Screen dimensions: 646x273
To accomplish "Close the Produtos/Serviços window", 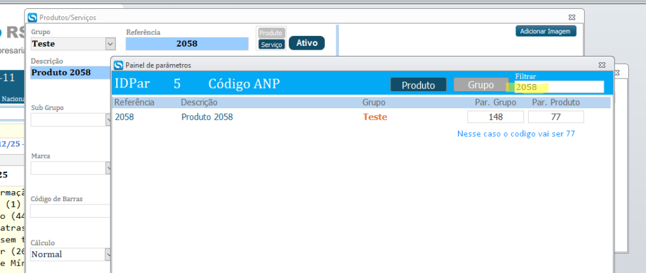I will tap(572, 17).
